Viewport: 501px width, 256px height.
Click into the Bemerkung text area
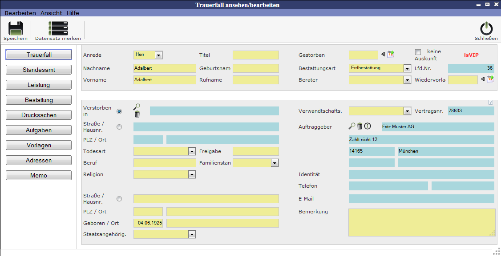tap(421, 222)
